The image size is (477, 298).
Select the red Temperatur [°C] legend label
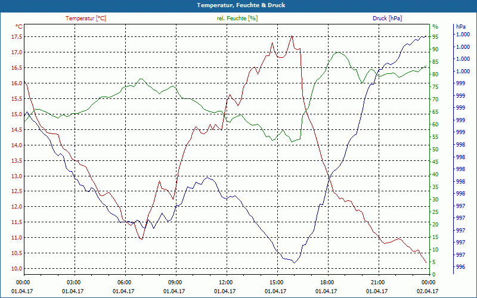(86, 18)
